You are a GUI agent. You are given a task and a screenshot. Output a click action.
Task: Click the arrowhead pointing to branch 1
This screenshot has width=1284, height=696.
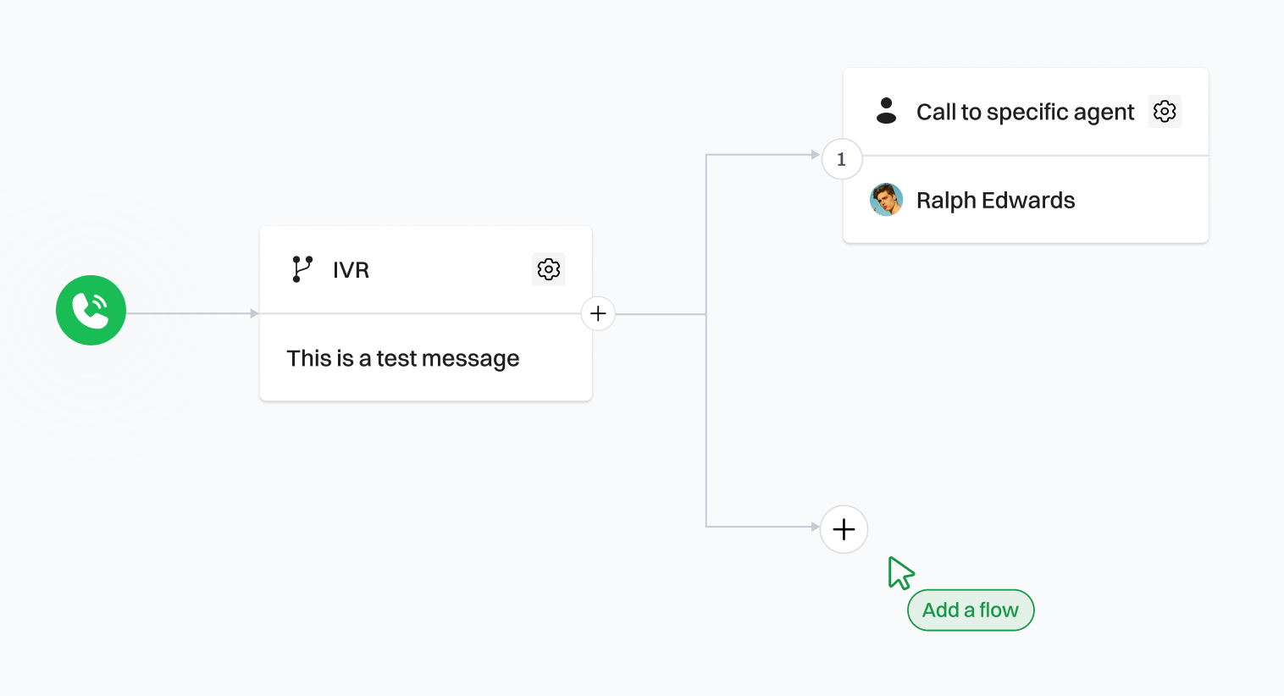[x=815, y=155]
